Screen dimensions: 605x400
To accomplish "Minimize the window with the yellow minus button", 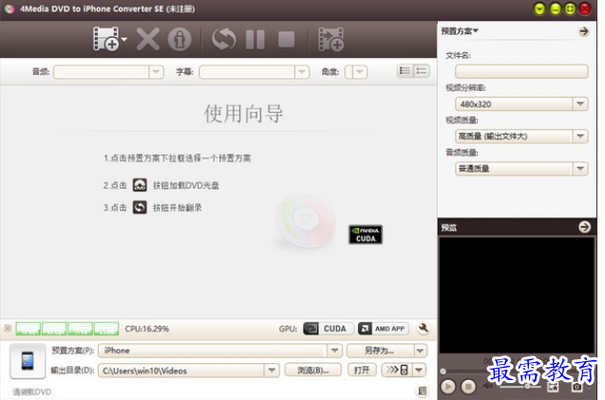I will [555, 9].
